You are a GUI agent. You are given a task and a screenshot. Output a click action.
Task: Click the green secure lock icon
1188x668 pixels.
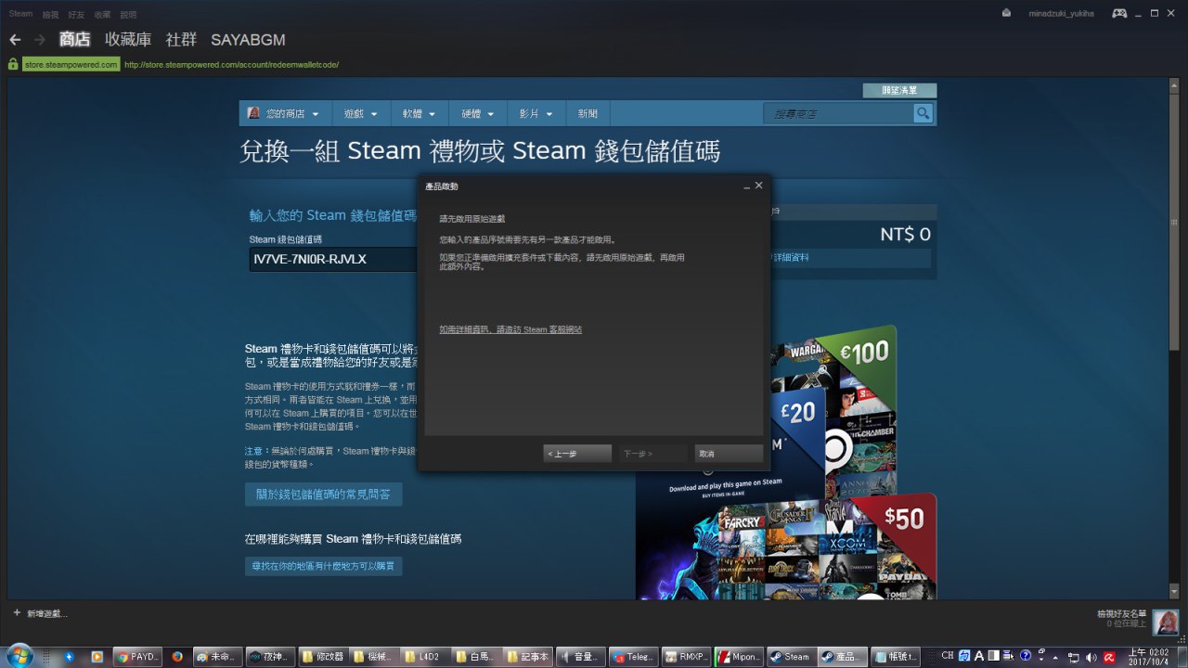point(13,64)
